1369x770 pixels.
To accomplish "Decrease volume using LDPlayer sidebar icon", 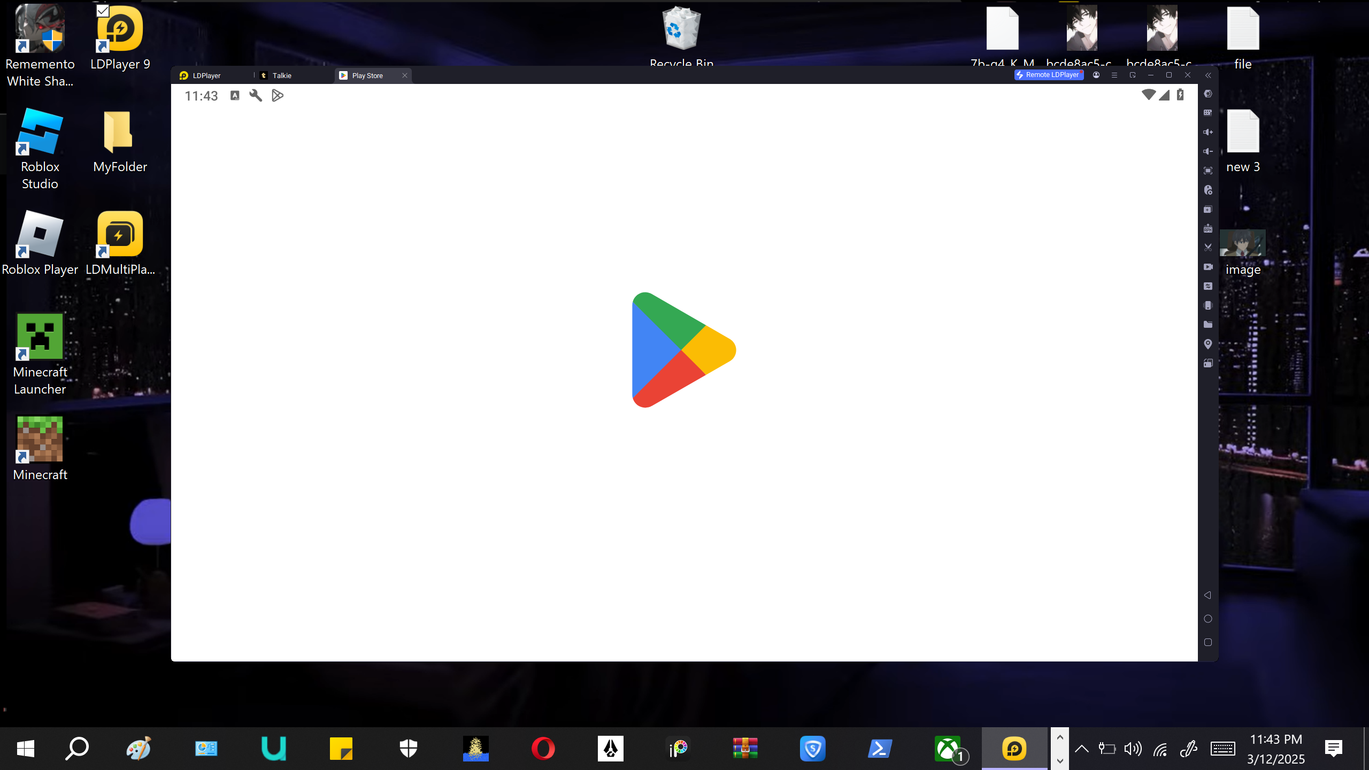I will point(1208,151).
